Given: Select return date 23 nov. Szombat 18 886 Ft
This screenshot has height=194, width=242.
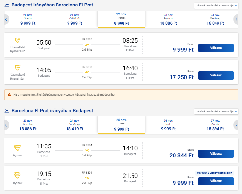Looking at the screenshot, I should tap(28, 125).
